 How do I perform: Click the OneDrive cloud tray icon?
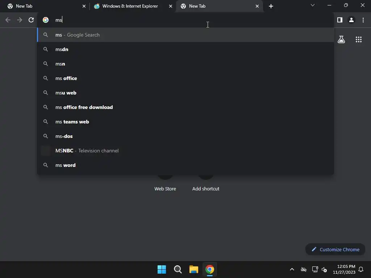(x=304, y=269)
